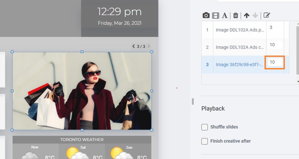This screenshot has width=299, height=159.
Task: Go to previous slide in preview pager
Action: (x=133, y=46)
